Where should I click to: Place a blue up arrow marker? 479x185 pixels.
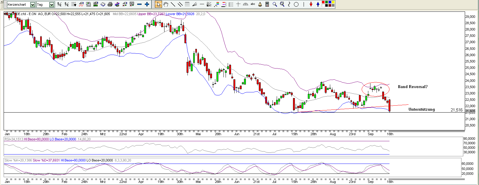318,4
